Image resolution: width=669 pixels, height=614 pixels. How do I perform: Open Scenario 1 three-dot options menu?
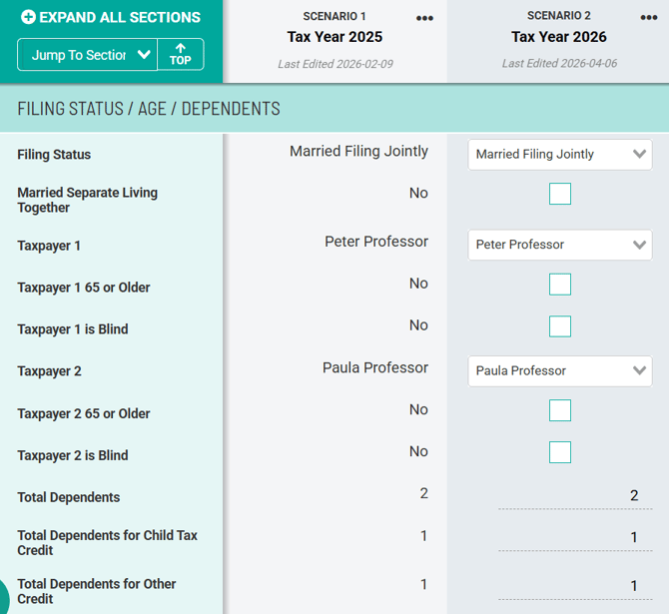point(424,19)
